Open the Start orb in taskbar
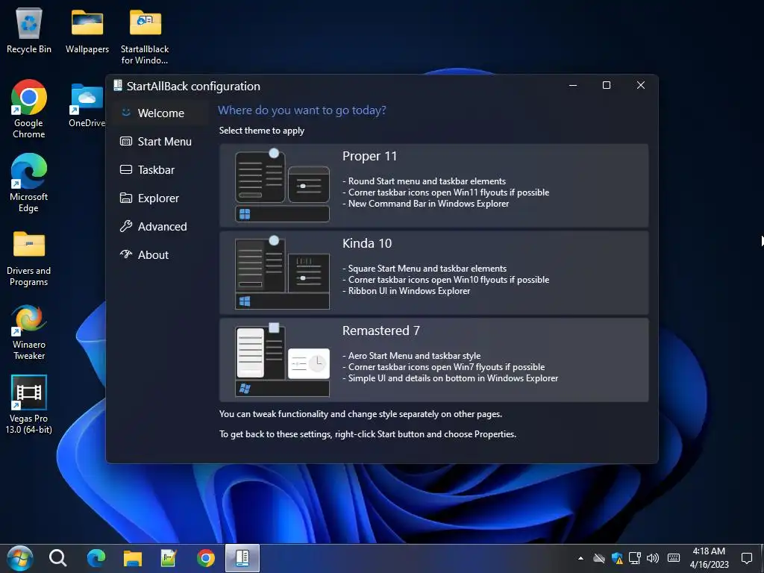The height and width of the screenshot is (573, 764). tap(20, 558)
